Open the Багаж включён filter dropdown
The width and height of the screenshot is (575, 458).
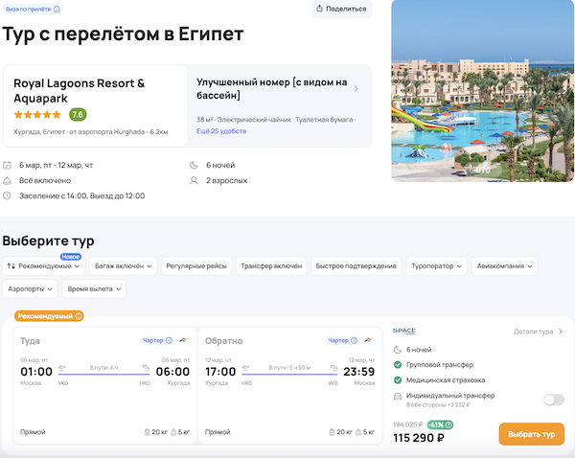(x=122, y=265)
